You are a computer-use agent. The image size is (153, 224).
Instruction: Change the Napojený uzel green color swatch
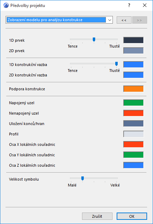point(133,103)
